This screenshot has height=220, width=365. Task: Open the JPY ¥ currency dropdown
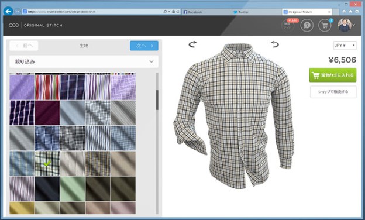[345, 46]
